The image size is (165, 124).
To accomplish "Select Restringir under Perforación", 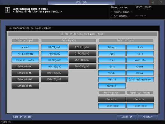I will tap(112, 106).
